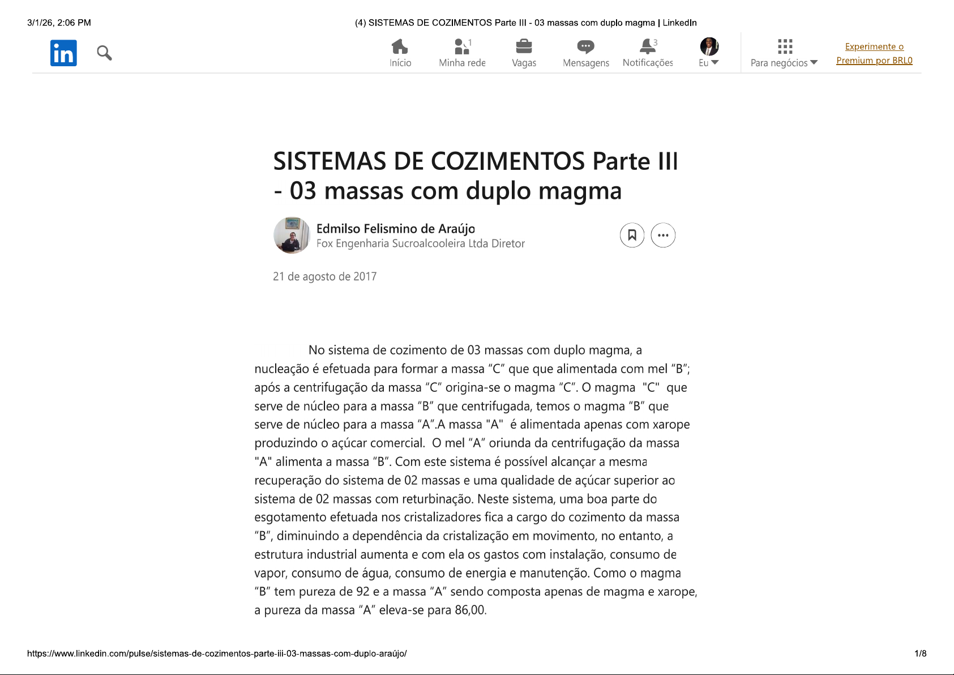Open Notificações bell icon
The image size is (954, 675).
pos(648,46)
